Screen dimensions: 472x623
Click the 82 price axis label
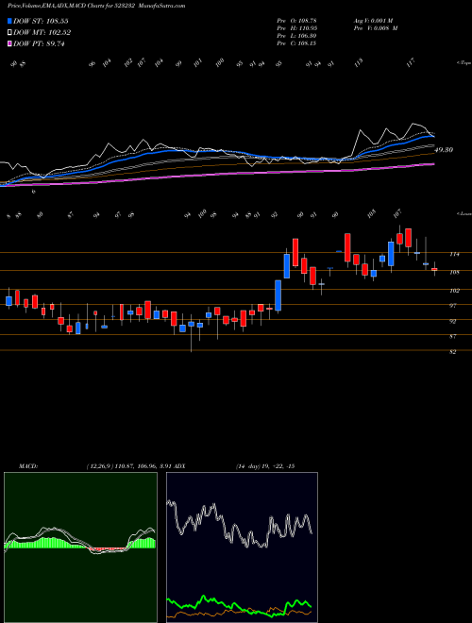(453, 352)
